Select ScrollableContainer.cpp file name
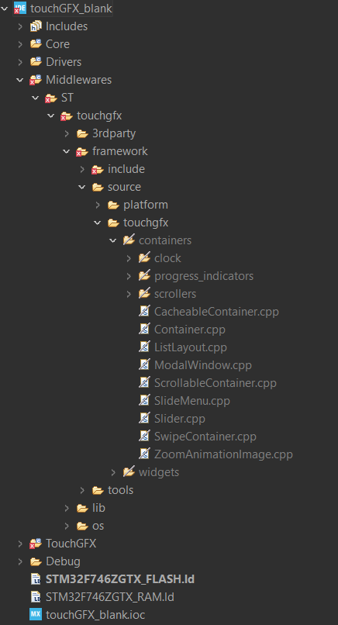Screen dimensions: 338x625 point(216,383)
